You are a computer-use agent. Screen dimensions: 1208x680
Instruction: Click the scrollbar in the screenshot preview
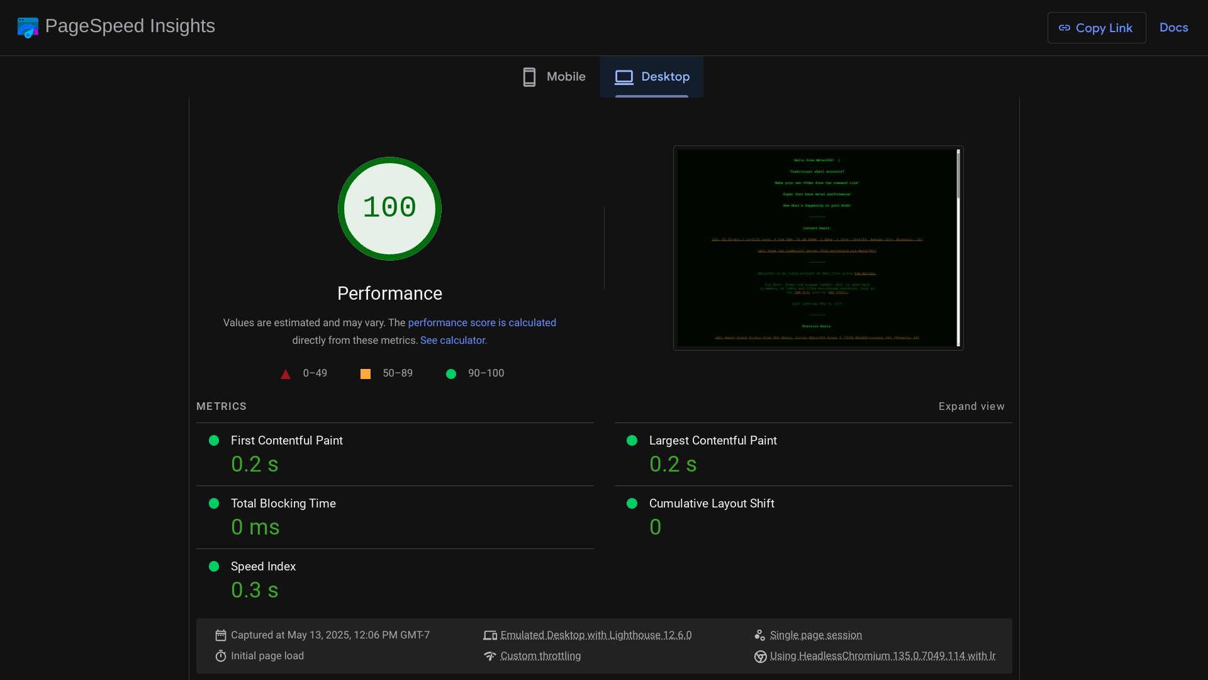(958, 248)
